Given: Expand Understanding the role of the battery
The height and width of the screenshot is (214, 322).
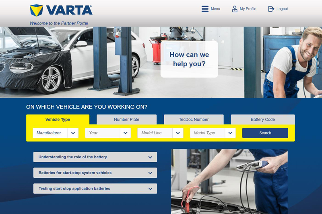Looking at the screenshot, I should pyautogui.click(x=95, y=157).
